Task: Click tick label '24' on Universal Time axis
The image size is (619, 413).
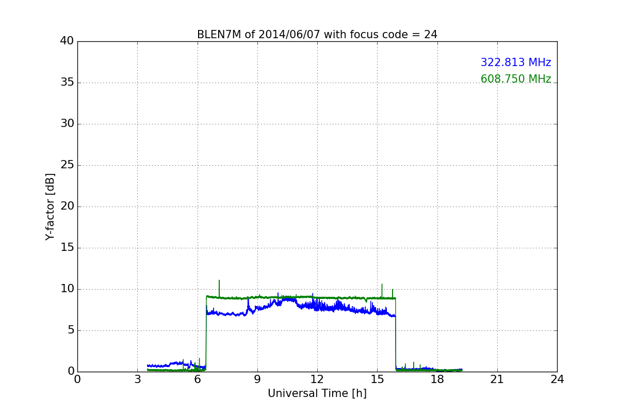Action: click(557, 379)
